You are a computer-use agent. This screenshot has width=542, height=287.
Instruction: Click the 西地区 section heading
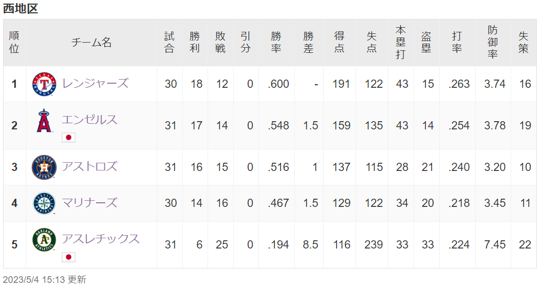pyautogui.click(x=21, y=8)
